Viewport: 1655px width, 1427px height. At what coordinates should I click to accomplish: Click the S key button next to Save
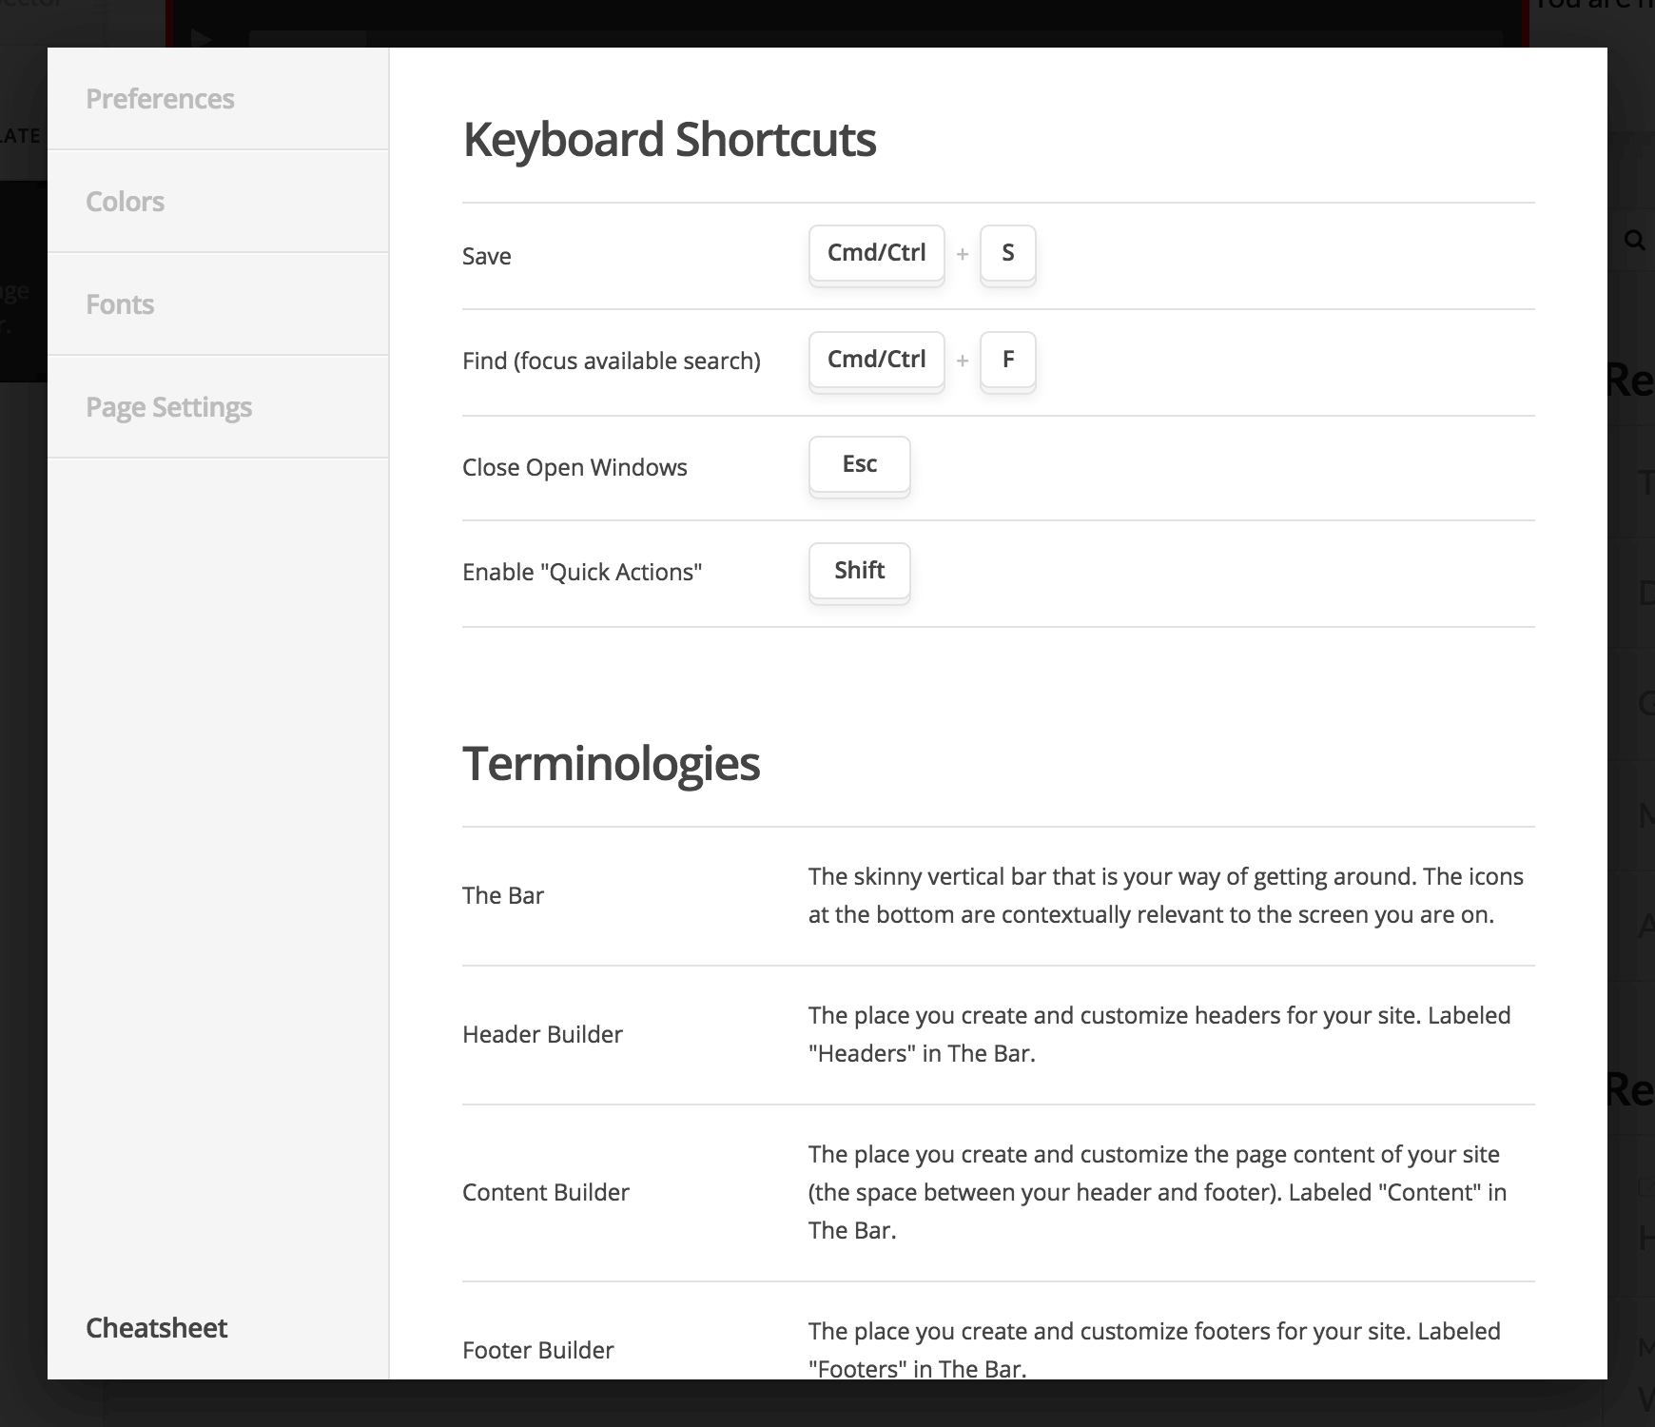[1007, 253]
